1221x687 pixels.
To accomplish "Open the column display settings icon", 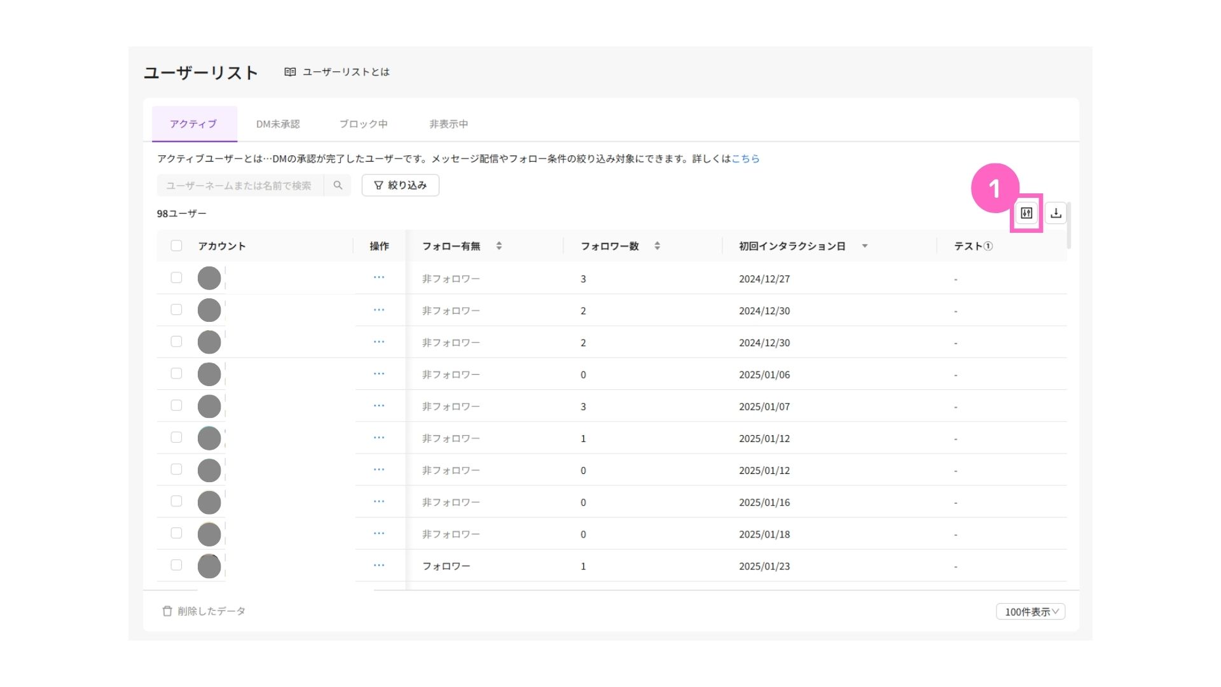I will [x=1026, y=213].
